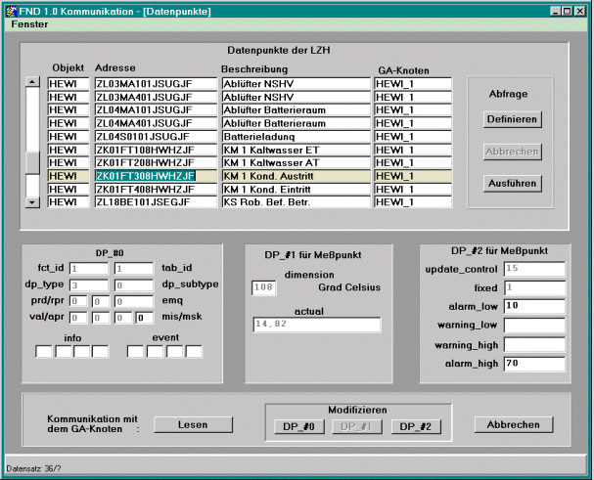Click the DP_#0 modify button
The width and height of the screenshot is (594, 480).
click(298, 426)
